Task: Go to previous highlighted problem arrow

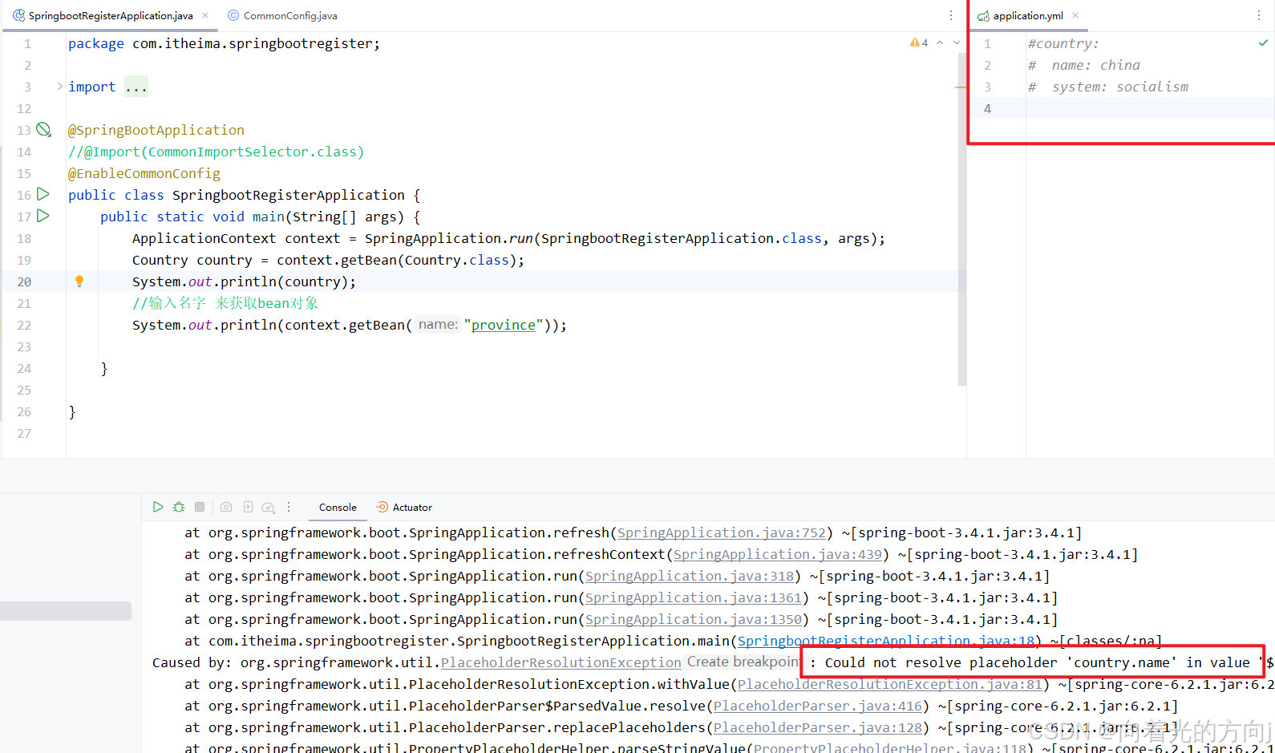Action: pos(940,43)
